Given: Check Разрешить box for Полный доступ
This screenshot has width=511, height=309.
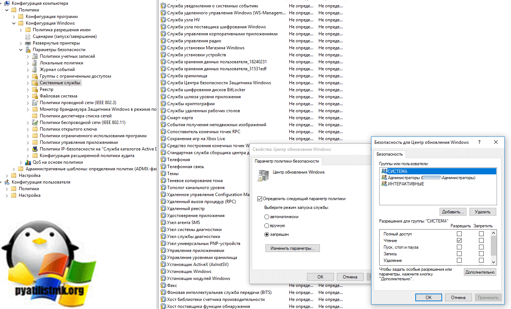Looking at the screenshot, I should 459,234.
